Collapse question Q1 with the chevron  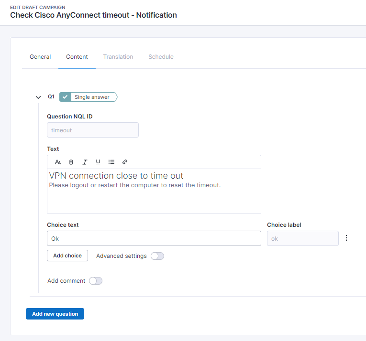tap(38, 97)
